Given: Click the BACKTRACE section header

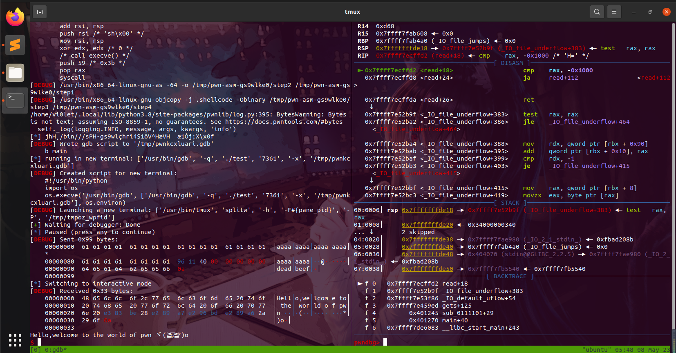Looking at the screenshot, I should [510, 276].
